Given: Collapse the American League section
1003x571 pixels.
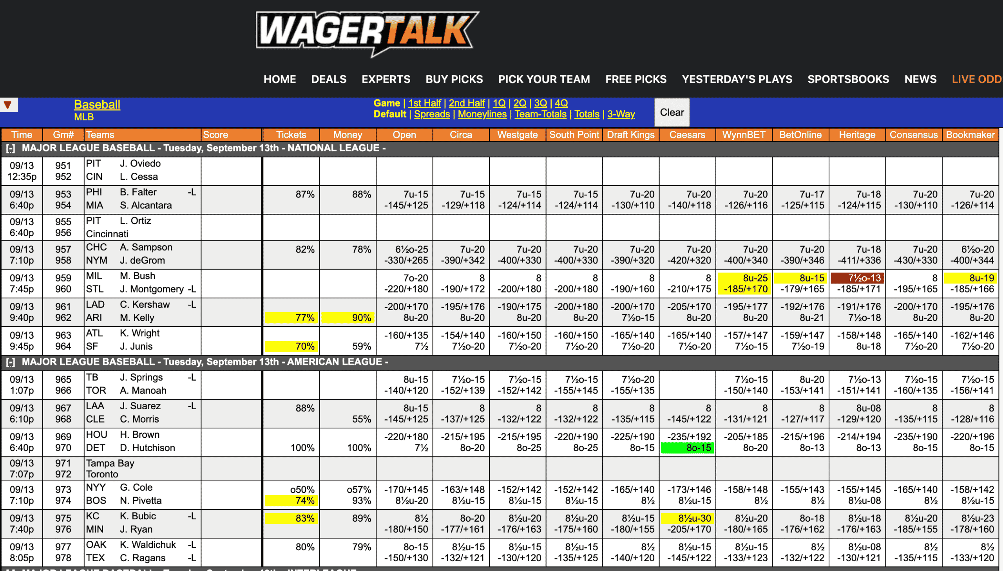Looking at the screenshot, I should click(11, 362).
